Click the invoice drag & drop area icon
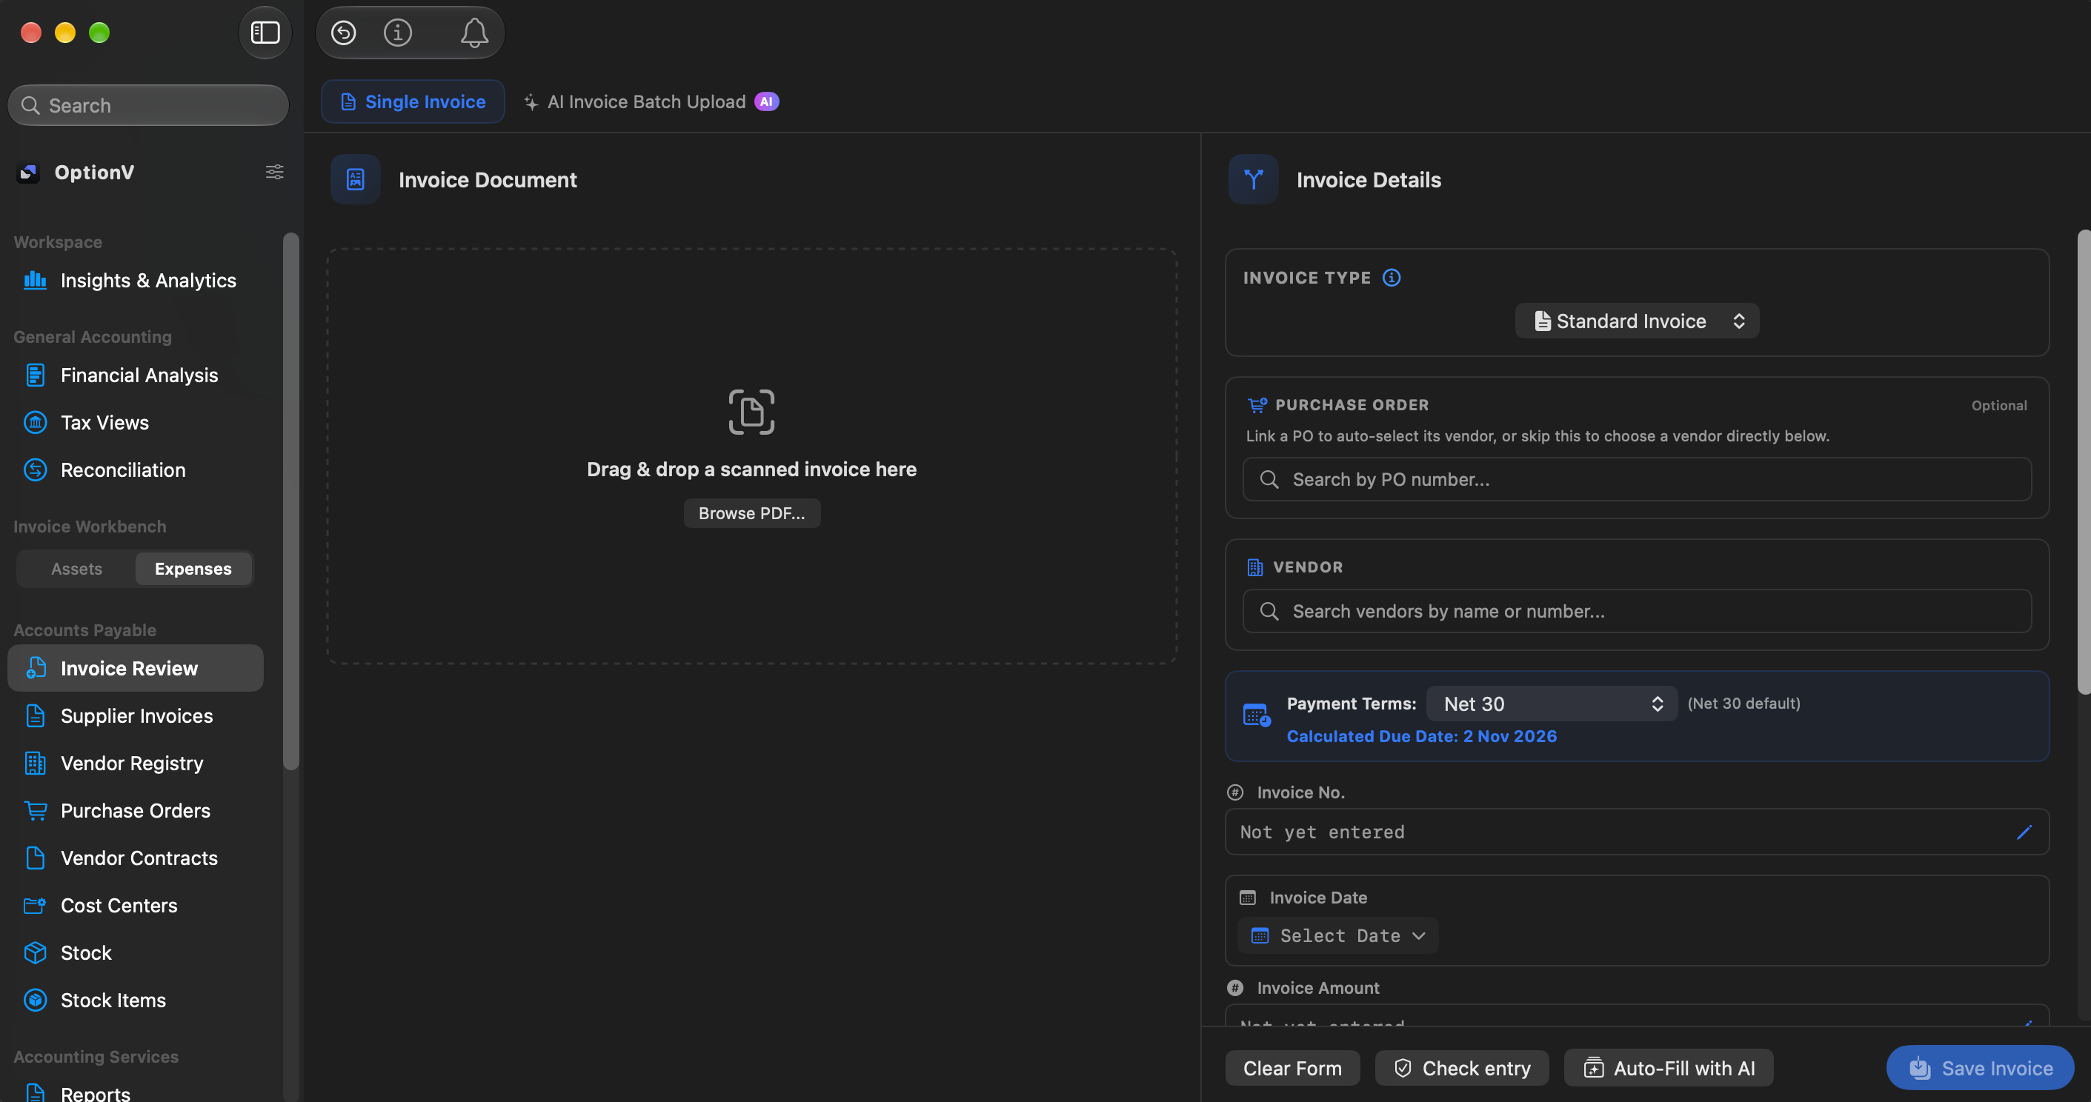This screenshot has height=1102, width=2091. [x=751, y=413]
